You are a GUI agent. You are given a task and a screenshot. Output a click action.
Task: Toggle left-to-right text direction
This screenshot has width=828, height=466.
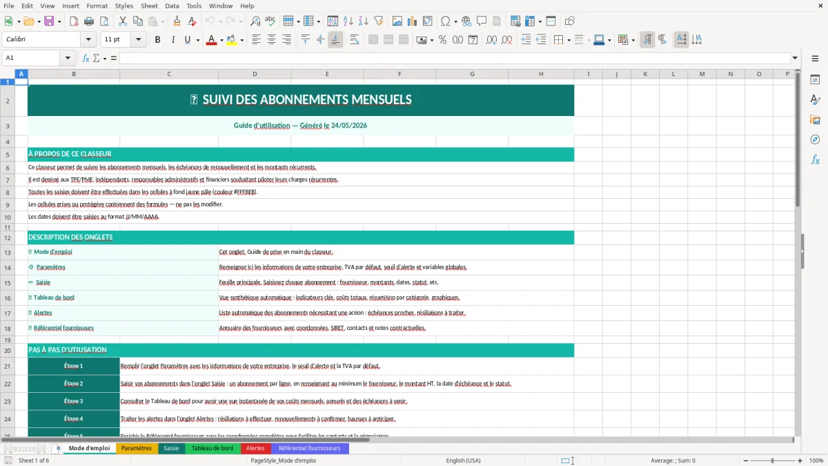coord(647,40)
